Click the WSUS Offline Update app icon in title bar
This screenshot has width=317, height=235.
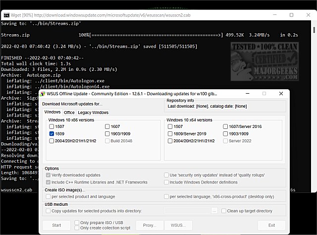pyautogui.click(x=43, y=94)
